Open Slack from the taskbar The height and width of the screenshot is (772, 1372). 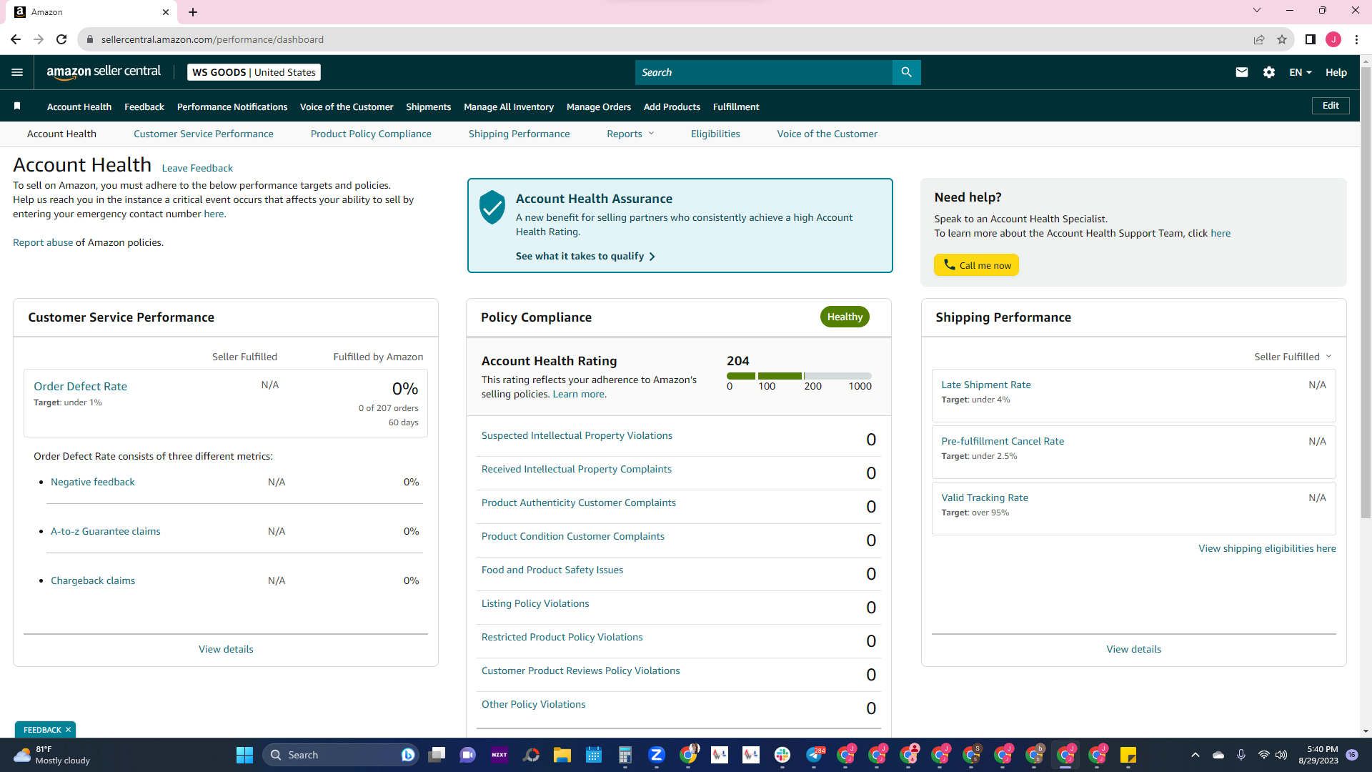[782, 755]
